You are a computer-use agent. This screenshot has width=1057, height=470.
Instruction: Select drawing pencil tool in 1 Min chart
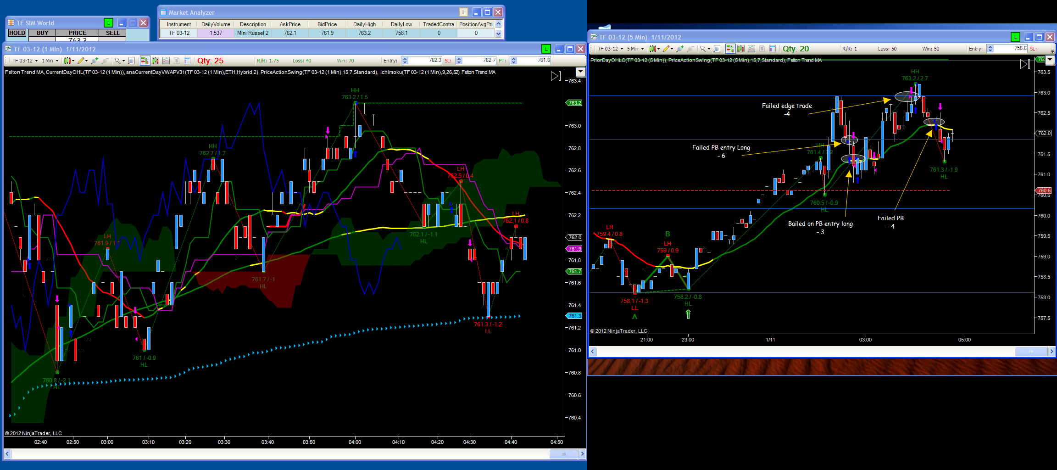(81, 61)
